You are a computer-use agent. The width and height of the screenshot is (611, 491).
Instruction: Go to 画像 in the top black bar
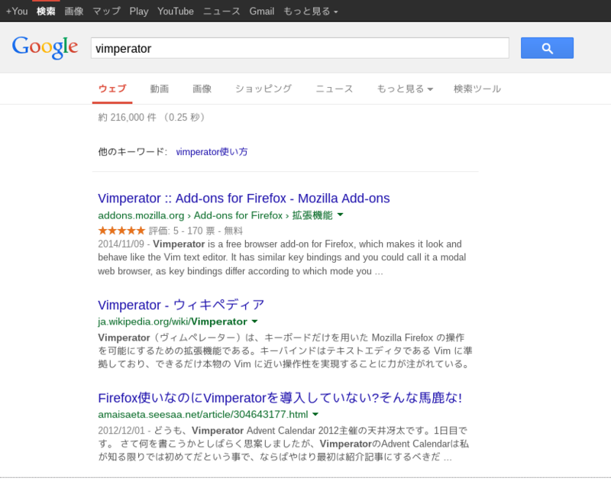click(x=74, y=11)
